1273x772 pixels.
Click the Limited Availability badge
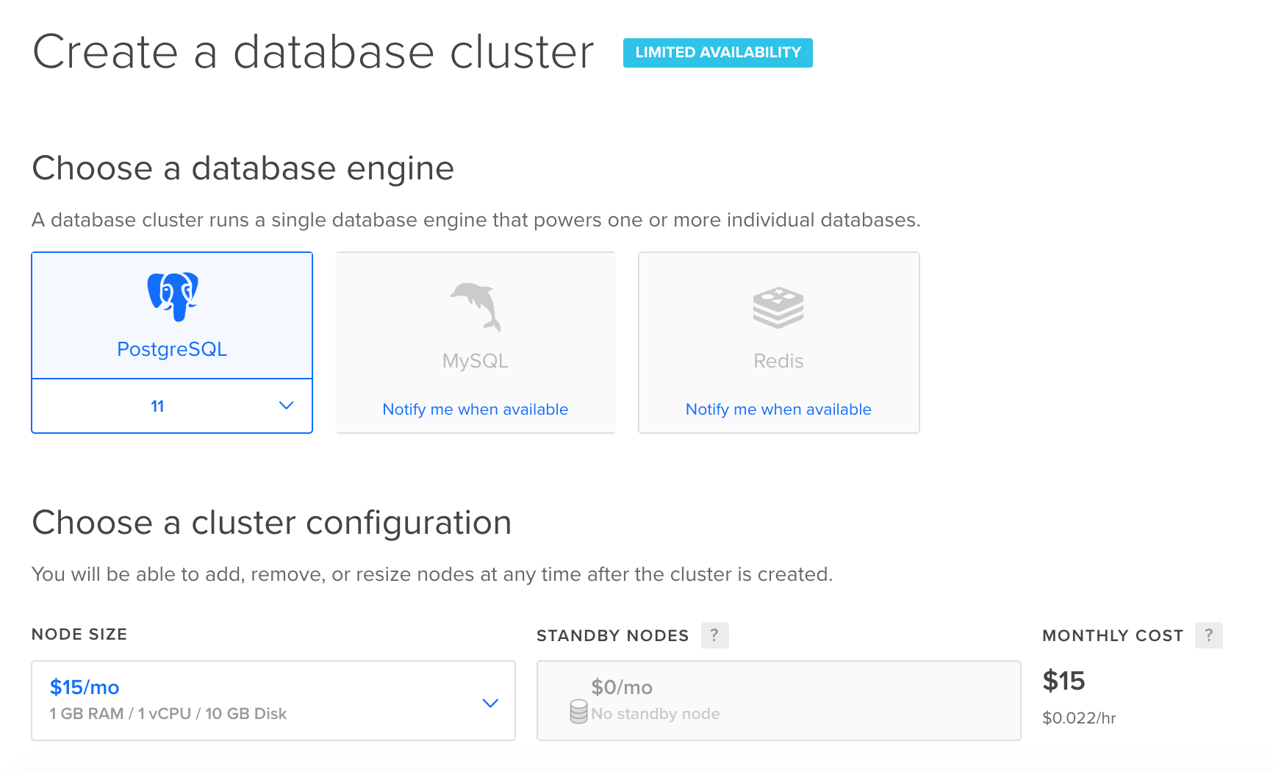pyautogui.click(x=718, y=53)
